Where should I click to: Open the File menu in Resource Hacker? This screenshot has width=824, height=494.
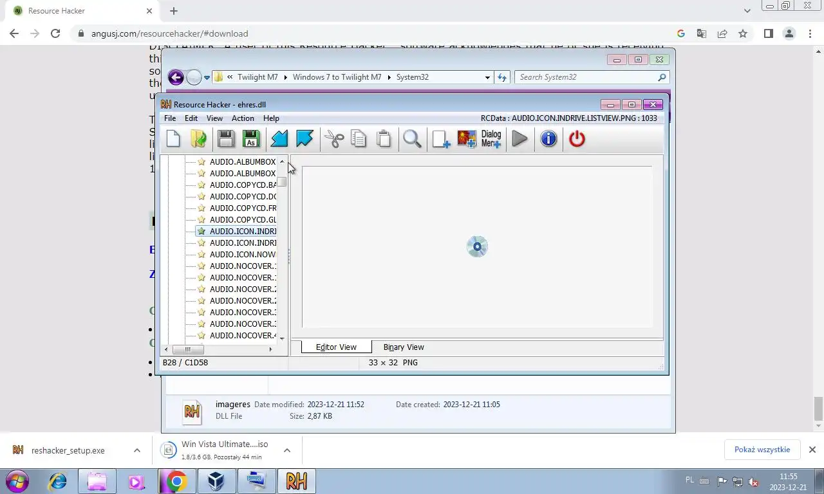170,118
